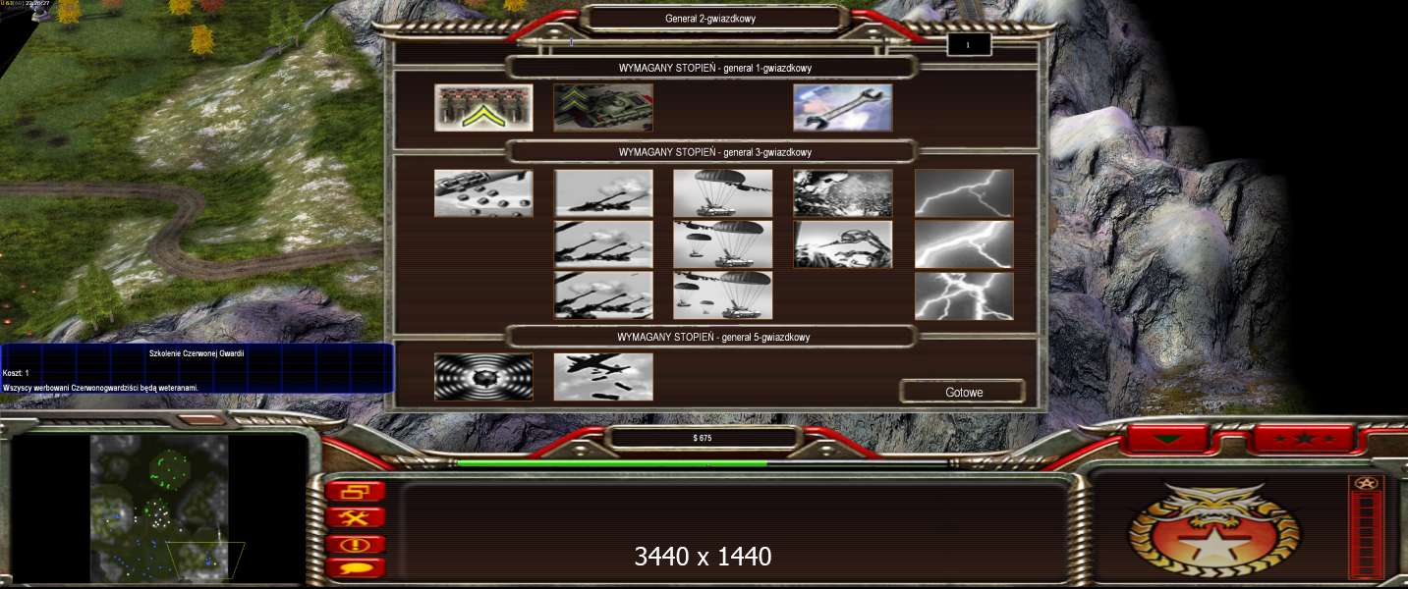Image resolution: width=1408 pixels, height=589 pixels.
Task: Choose tank paradrop icon with single parachute
Action: 723,193
